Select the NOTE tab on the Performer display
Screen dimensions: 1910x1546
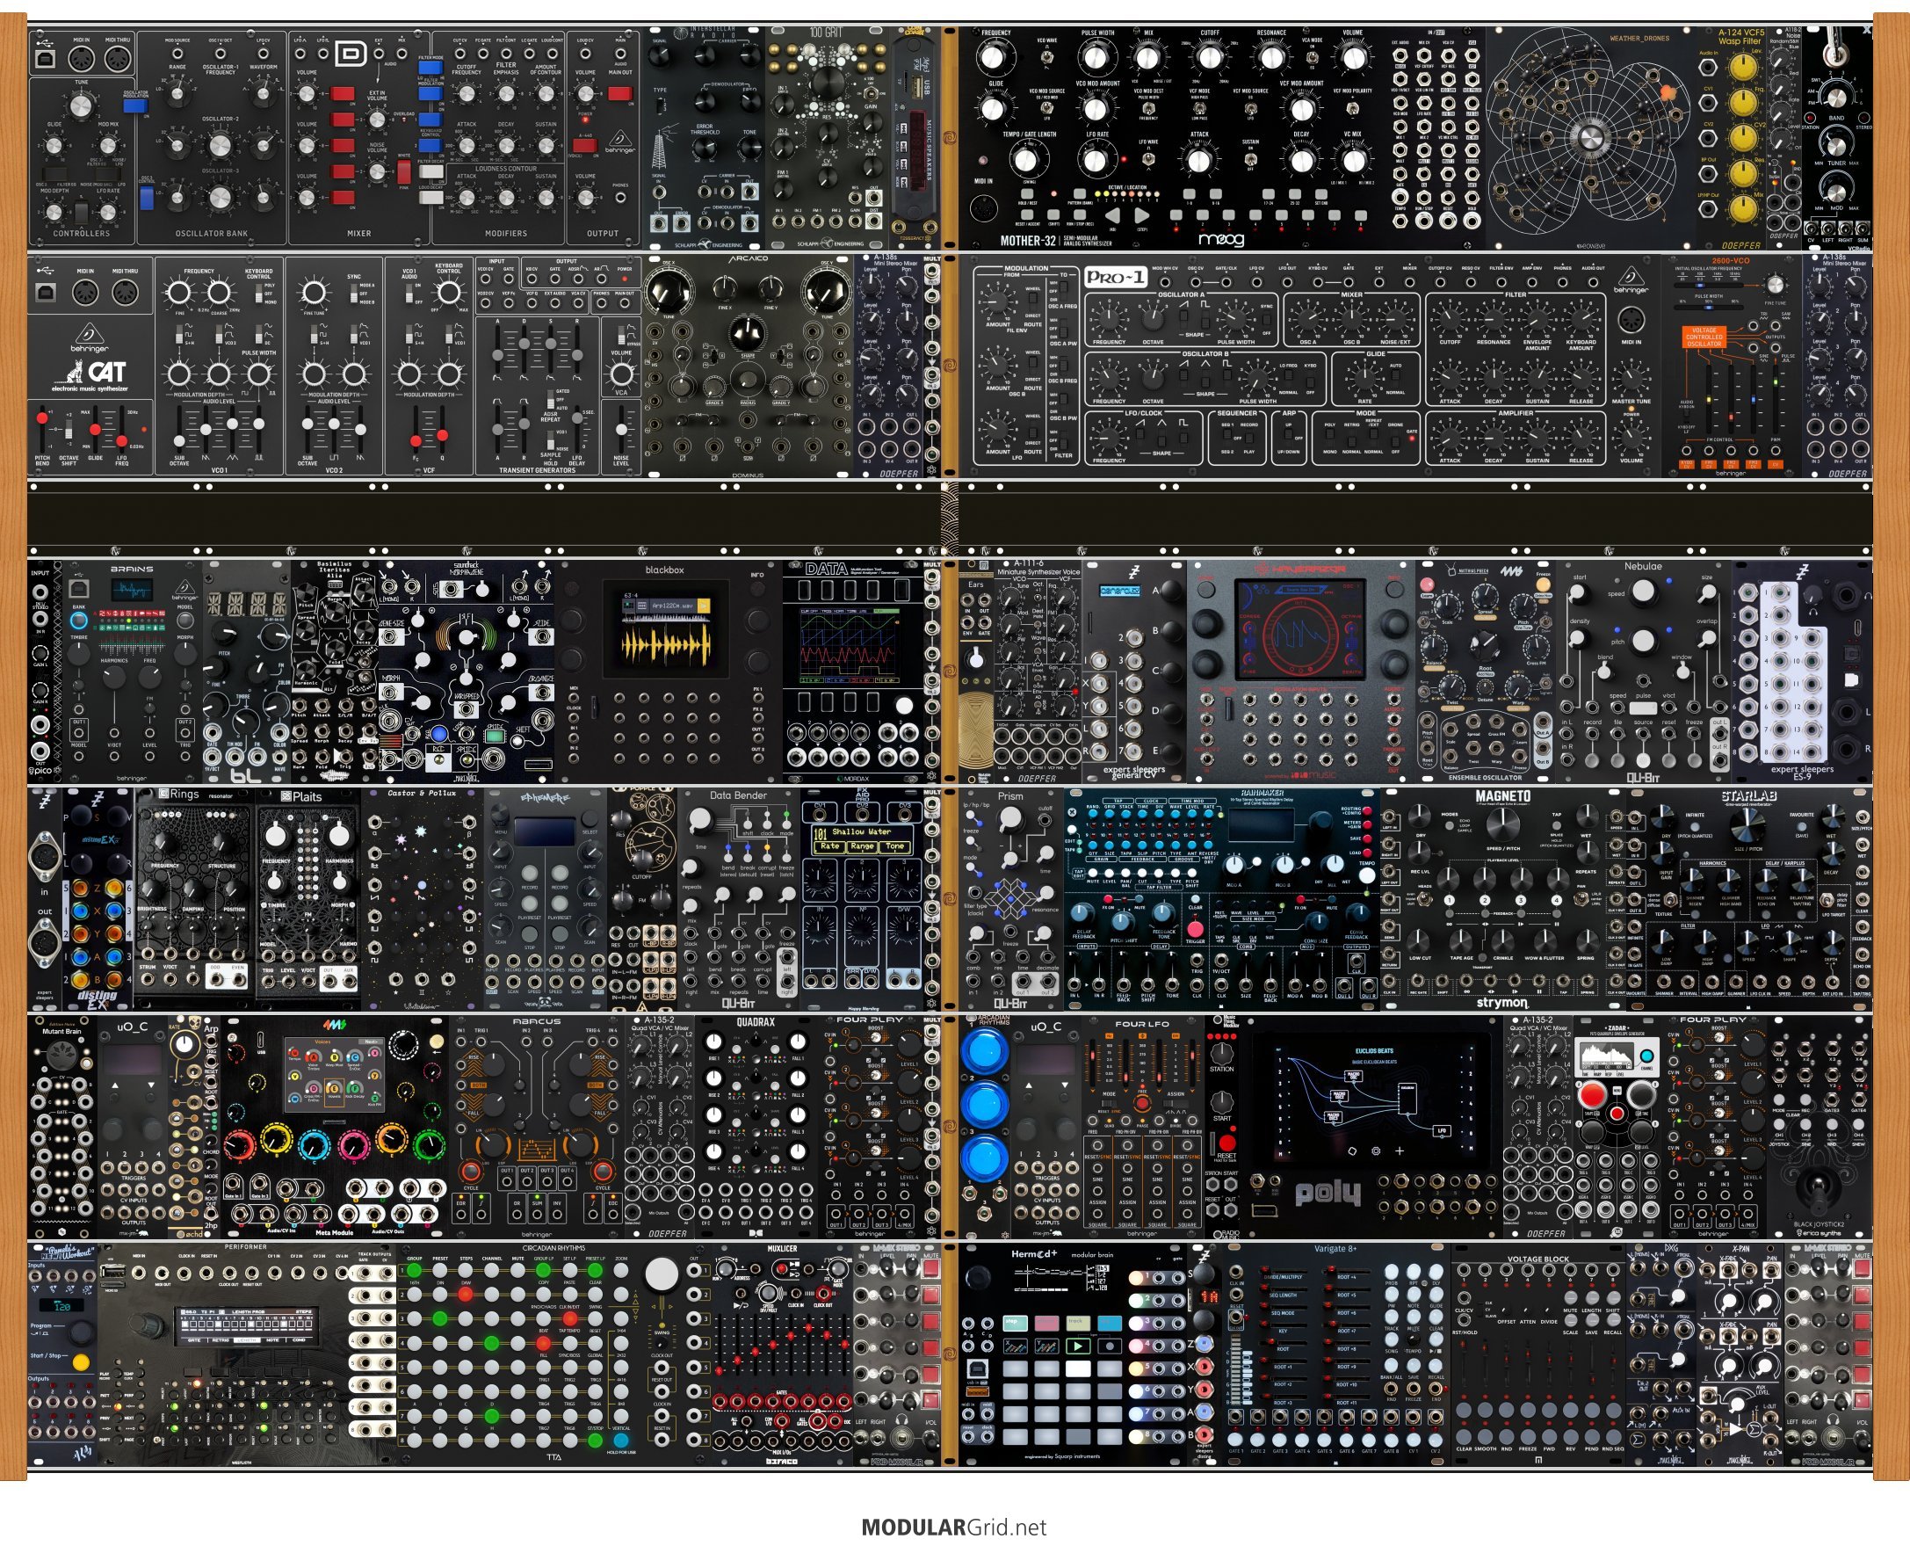[274, 1339]
